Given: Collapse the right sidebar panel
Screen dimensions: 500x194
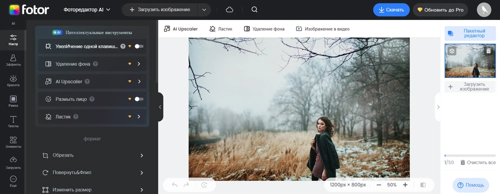Looking at the screenshot, I should (438, 107).
